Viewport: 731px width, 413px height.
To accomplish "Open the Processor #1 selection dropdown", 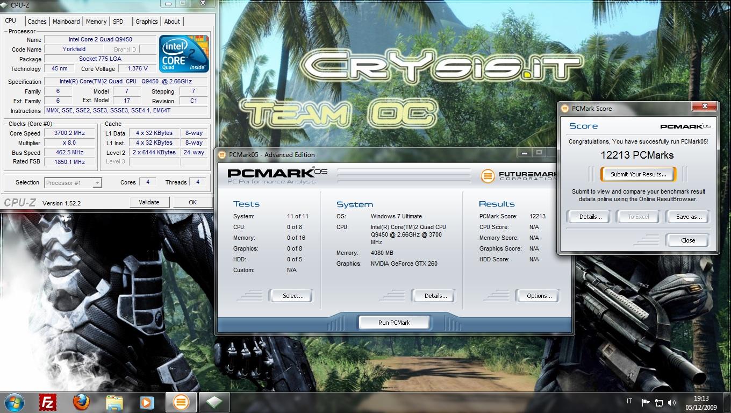I will pos(73,183).
